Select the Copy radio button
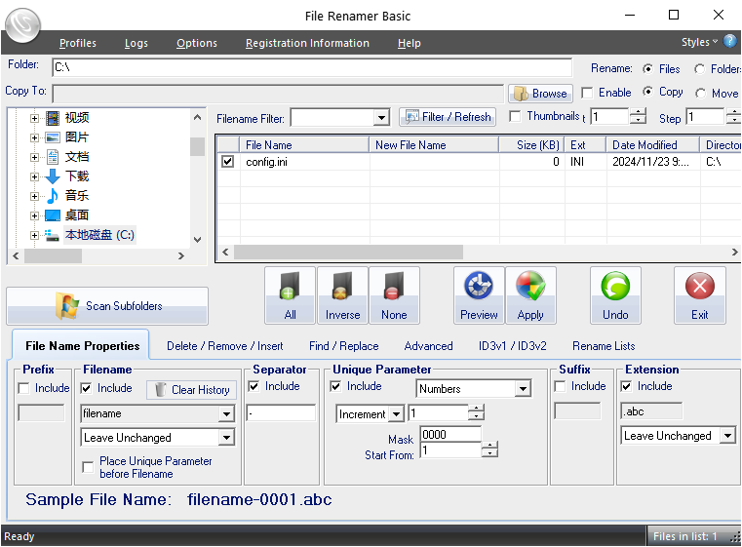The image size is (742, 547). click(647, 92)
